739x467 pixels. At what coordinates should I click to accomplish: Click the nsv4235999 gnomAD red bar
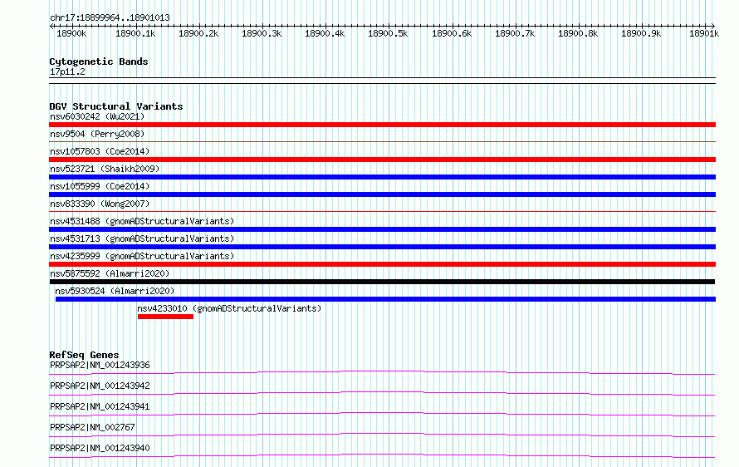tap(382, 264)
